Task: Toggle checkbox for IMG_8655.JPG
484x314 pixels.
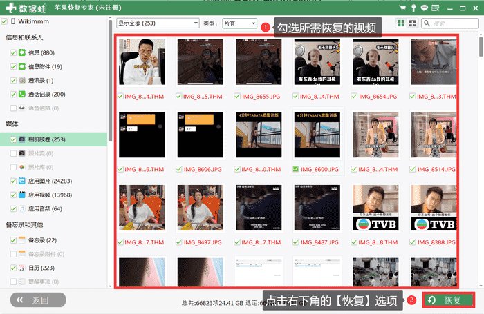Action: [x=236, y=97]
